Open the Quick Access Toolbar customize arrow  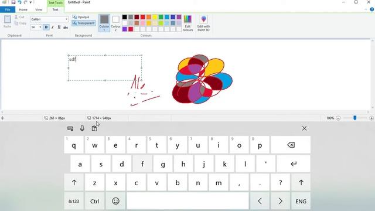[x=30, y=2]
